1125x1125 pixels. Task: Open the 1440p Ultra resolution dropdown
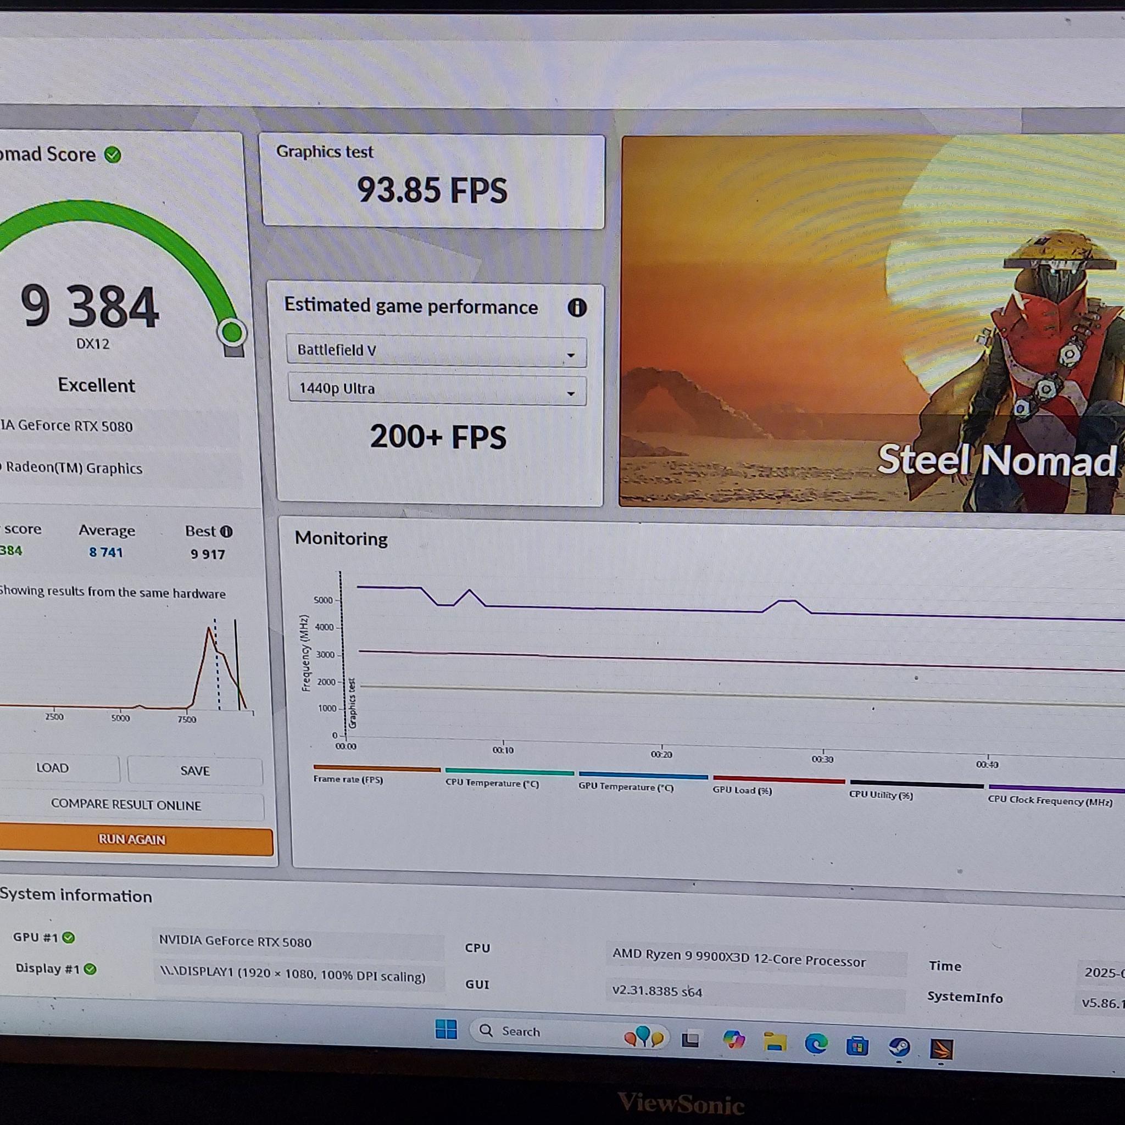(x=437, y=389)
